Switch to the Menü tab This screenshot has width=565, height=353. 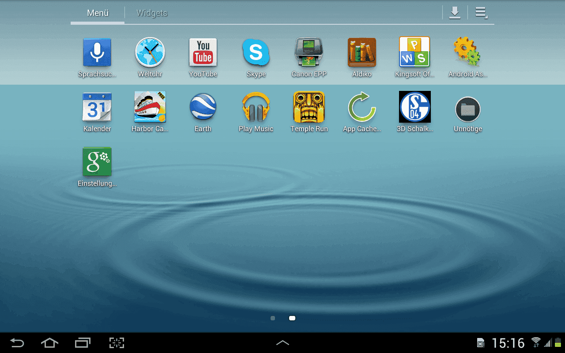(x=98, y=13)
